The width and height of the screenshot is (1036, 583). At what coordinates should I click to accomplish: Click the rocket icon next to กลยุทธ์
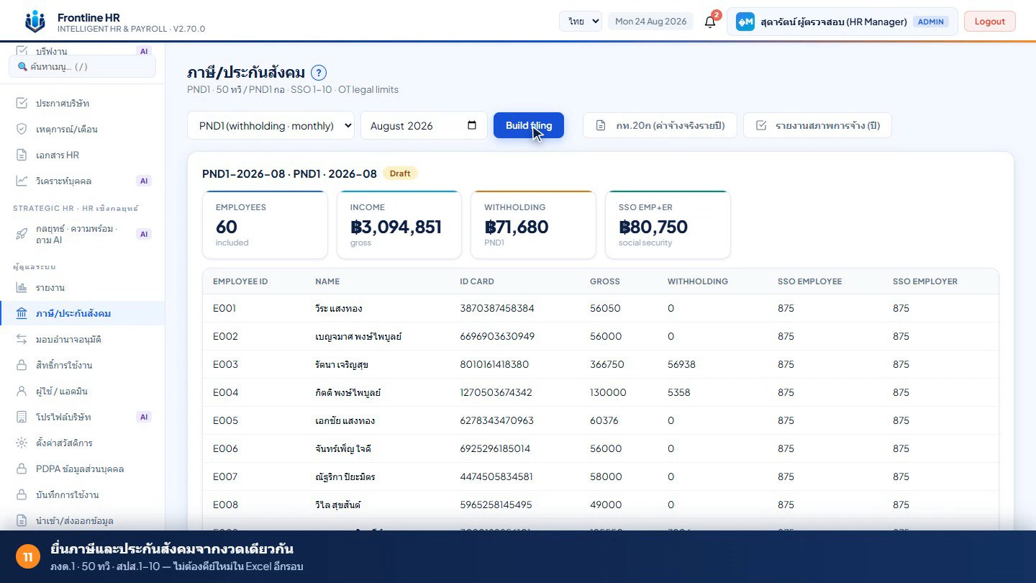pos(22,234)
